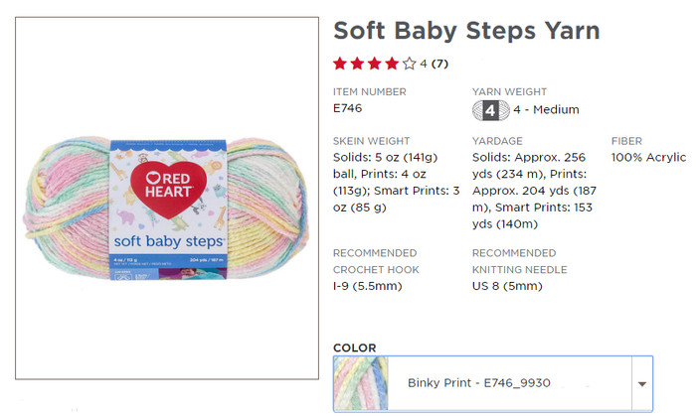Click the yarn weight 4 skein icon
Viewport: 696px width, 417px height.
(x=490, y=110)
